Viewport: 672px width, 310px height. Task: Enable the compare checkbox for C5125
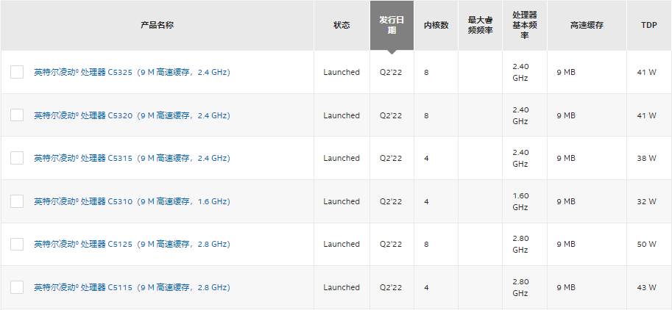tap(17, 244)
